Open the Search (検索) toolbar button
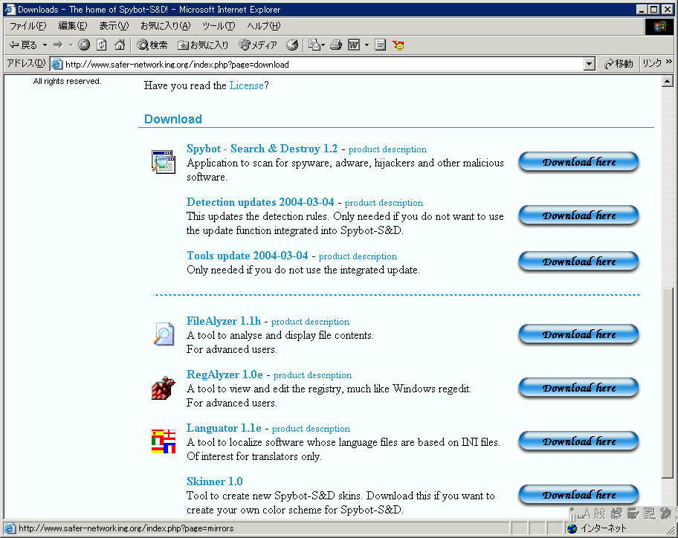Image resolution: width=678 pixels, height=538 pixels. pos(152,45)
